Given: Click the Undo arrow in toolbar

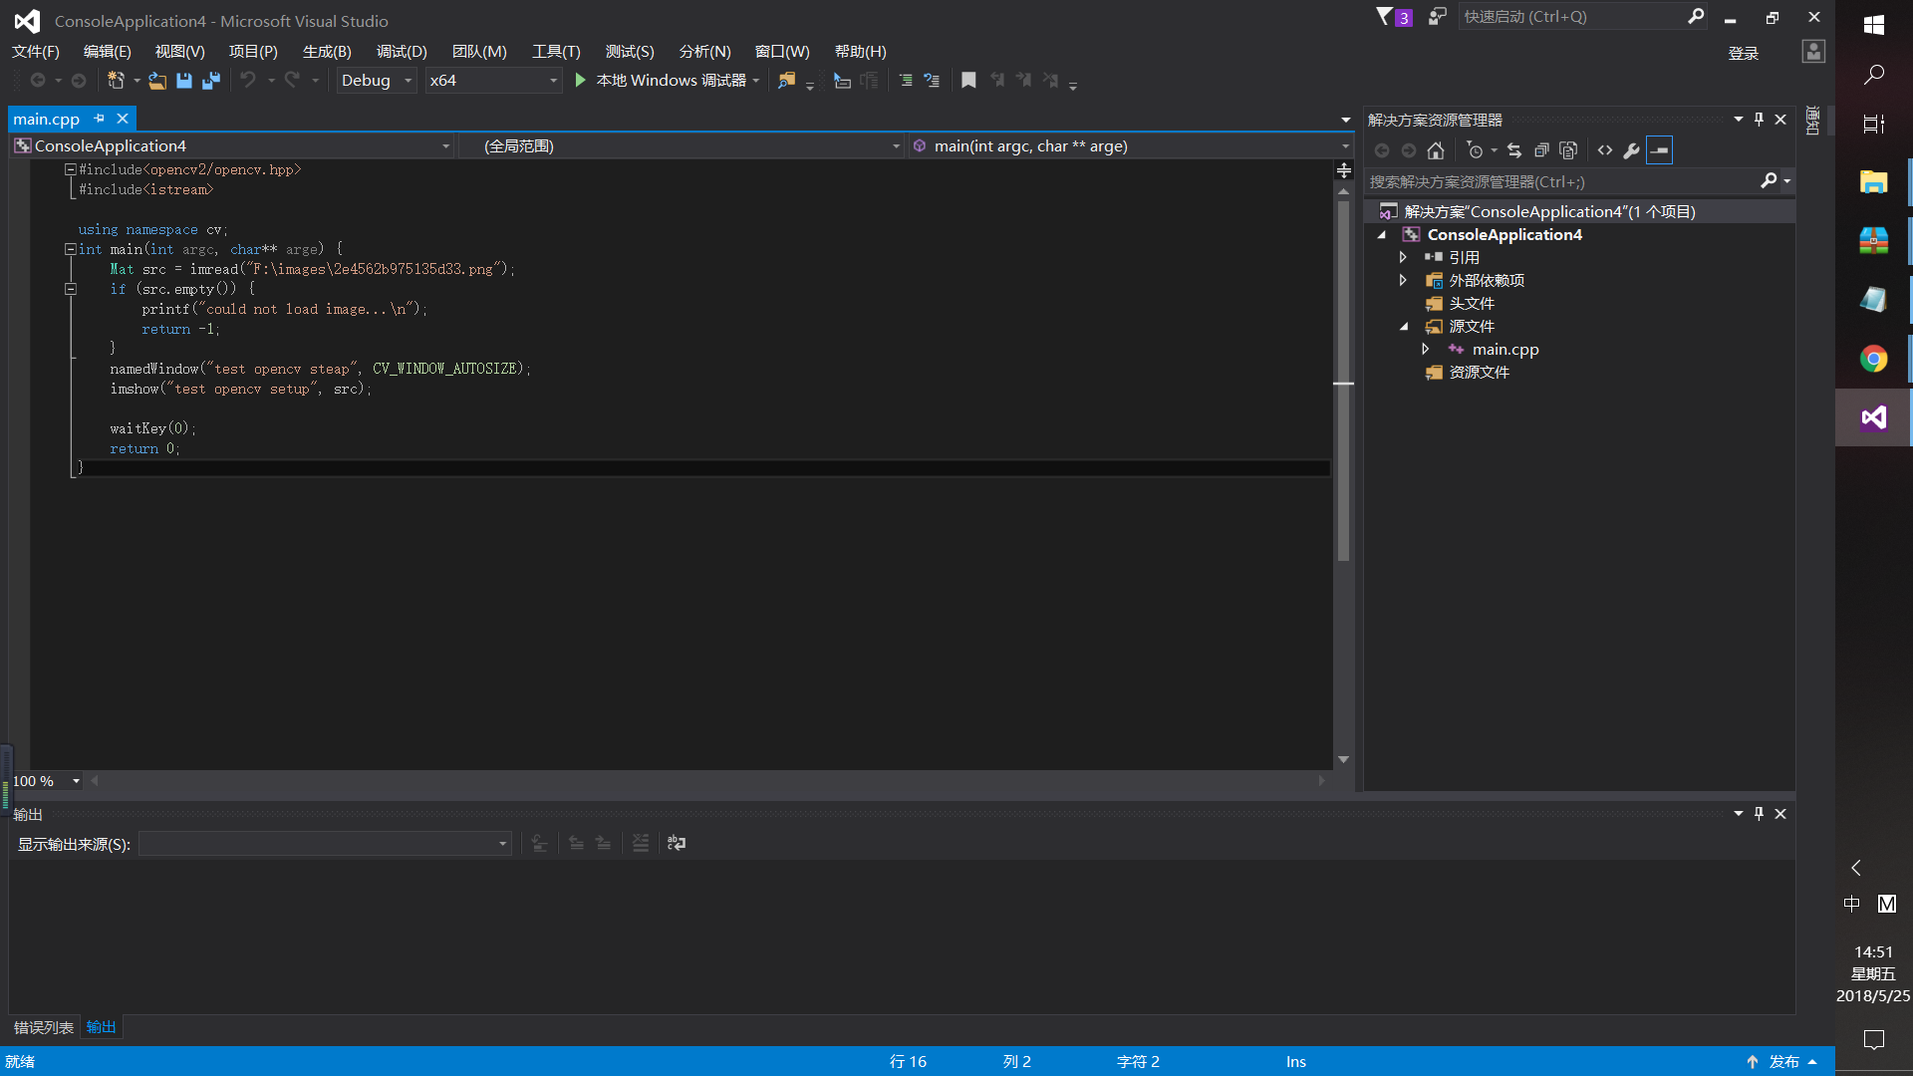Looking at the screenshot, I should pos(248,81).
